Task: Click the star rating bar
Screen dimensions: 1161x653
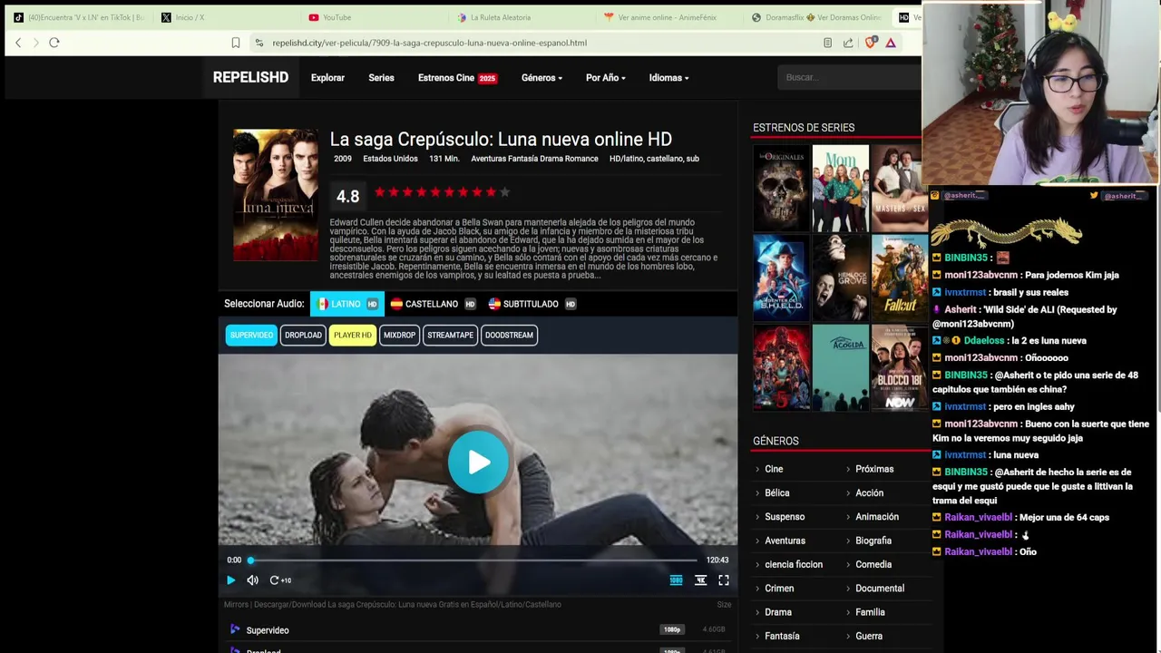Action: click(x=442, y=192)
